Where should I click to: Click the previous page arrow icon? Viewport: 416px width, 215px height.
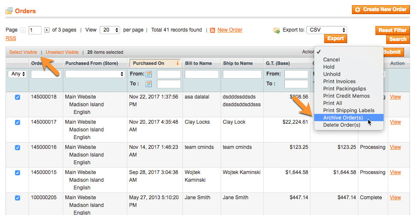click(x=23, y=30)
